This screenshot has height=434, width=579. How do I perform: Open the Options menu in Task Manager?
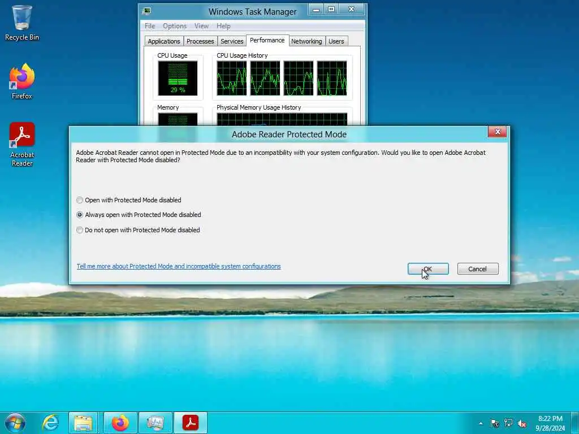point(175,26)
